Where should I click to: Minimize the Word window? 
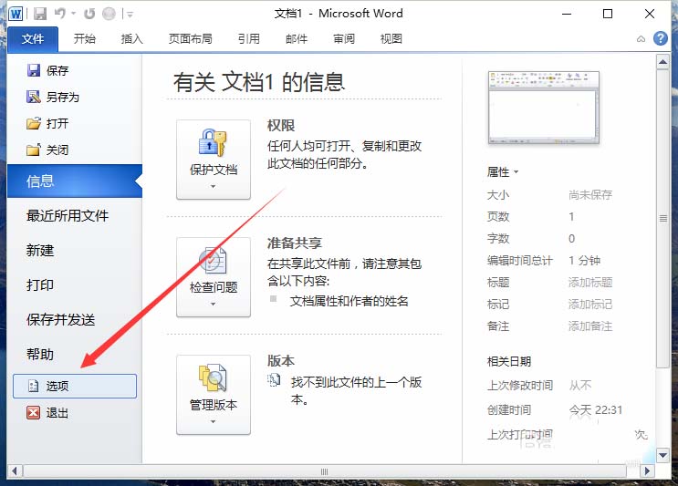pos(567,15)
